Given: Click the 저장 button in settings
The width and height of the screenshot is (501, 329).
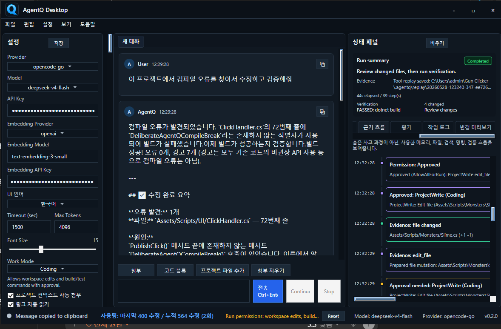Looking at the screenshot, I should [59, 43].
